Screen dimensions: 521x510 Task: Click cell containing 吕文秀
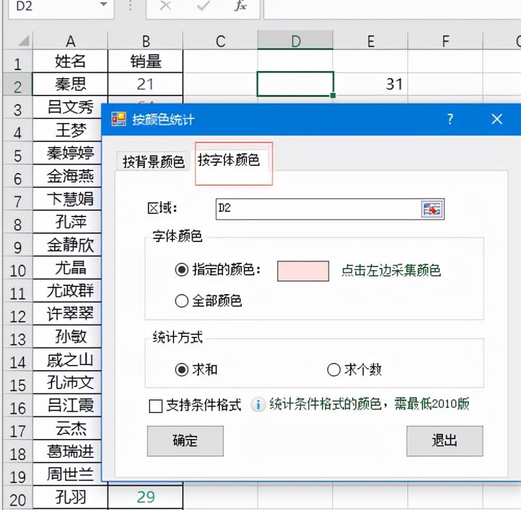click(x=67, y=107)
